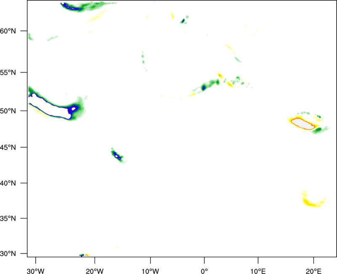Image resolution: width=337 pixels, height=274 pixels.
Task: Click the gray blob with orange outline
Action: click(303, 124)
